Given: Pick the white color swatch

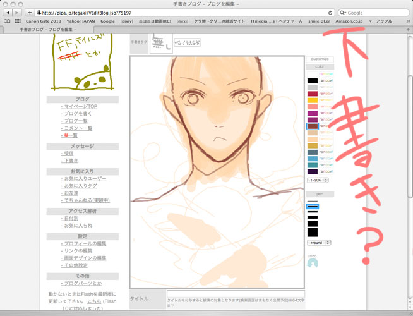Looking at the screenshot, I should point(313,74).
